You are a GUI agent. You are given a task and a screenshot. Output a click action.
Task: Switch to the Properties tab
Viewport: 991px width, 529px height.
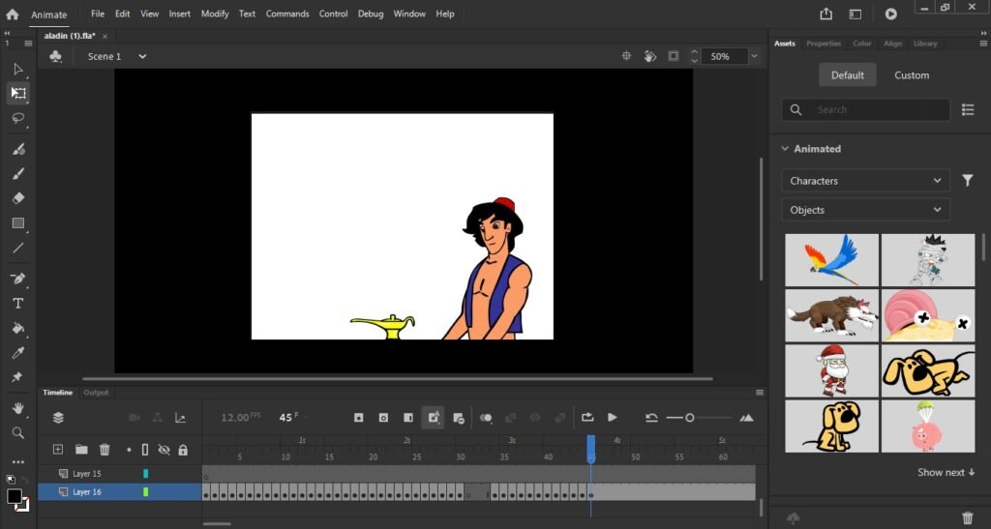(x=824, y=44)
